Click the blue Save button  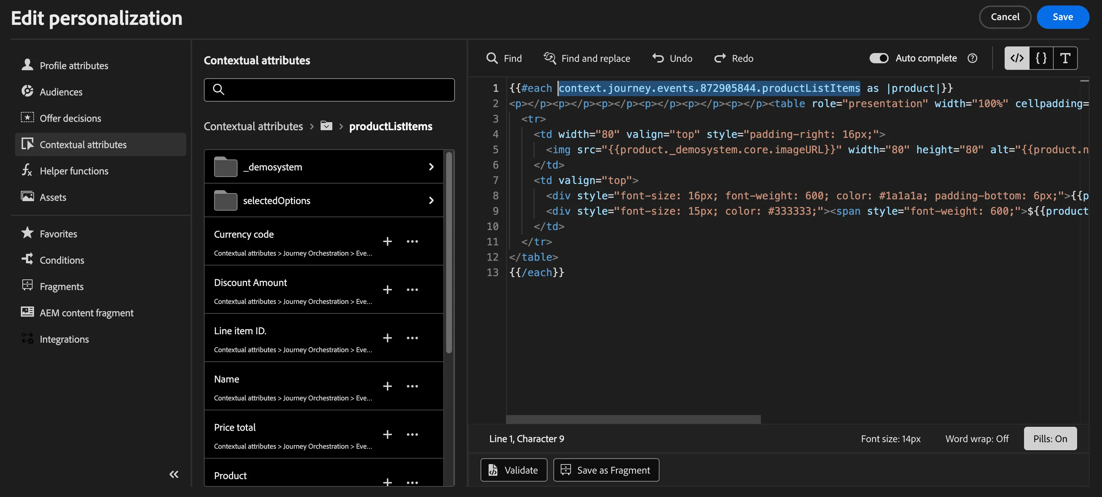tap(1062, 17)
